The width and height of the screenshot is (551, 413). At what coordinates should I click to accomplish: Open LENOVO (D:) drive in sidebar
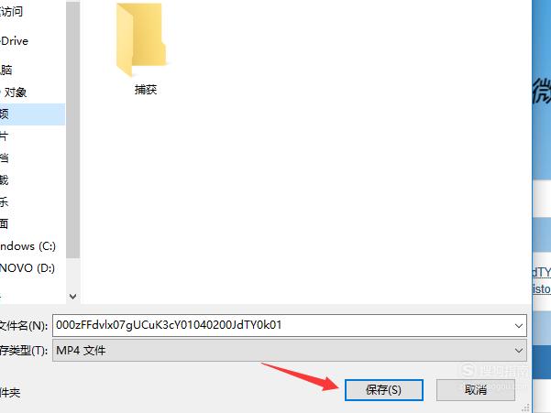click(x=28, y=268)
